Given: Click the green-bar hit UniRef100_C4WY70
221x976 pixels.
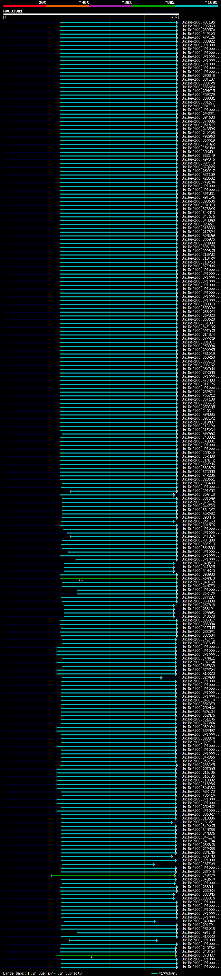Looking at the screenshot, I should pyautogui.click(x=198, y=876).
